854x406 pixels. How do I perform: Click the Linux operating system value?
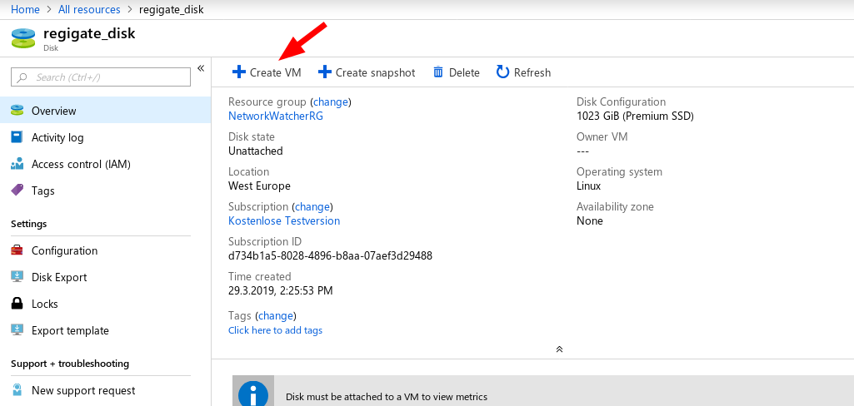pos(588,186)
